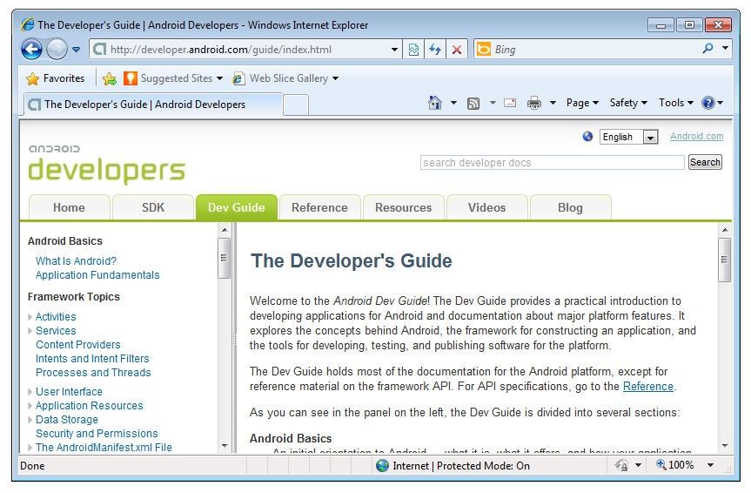Click the Bing search magnifier icon
This screenshot has width=751, height=493.
(x=707, y=49)
